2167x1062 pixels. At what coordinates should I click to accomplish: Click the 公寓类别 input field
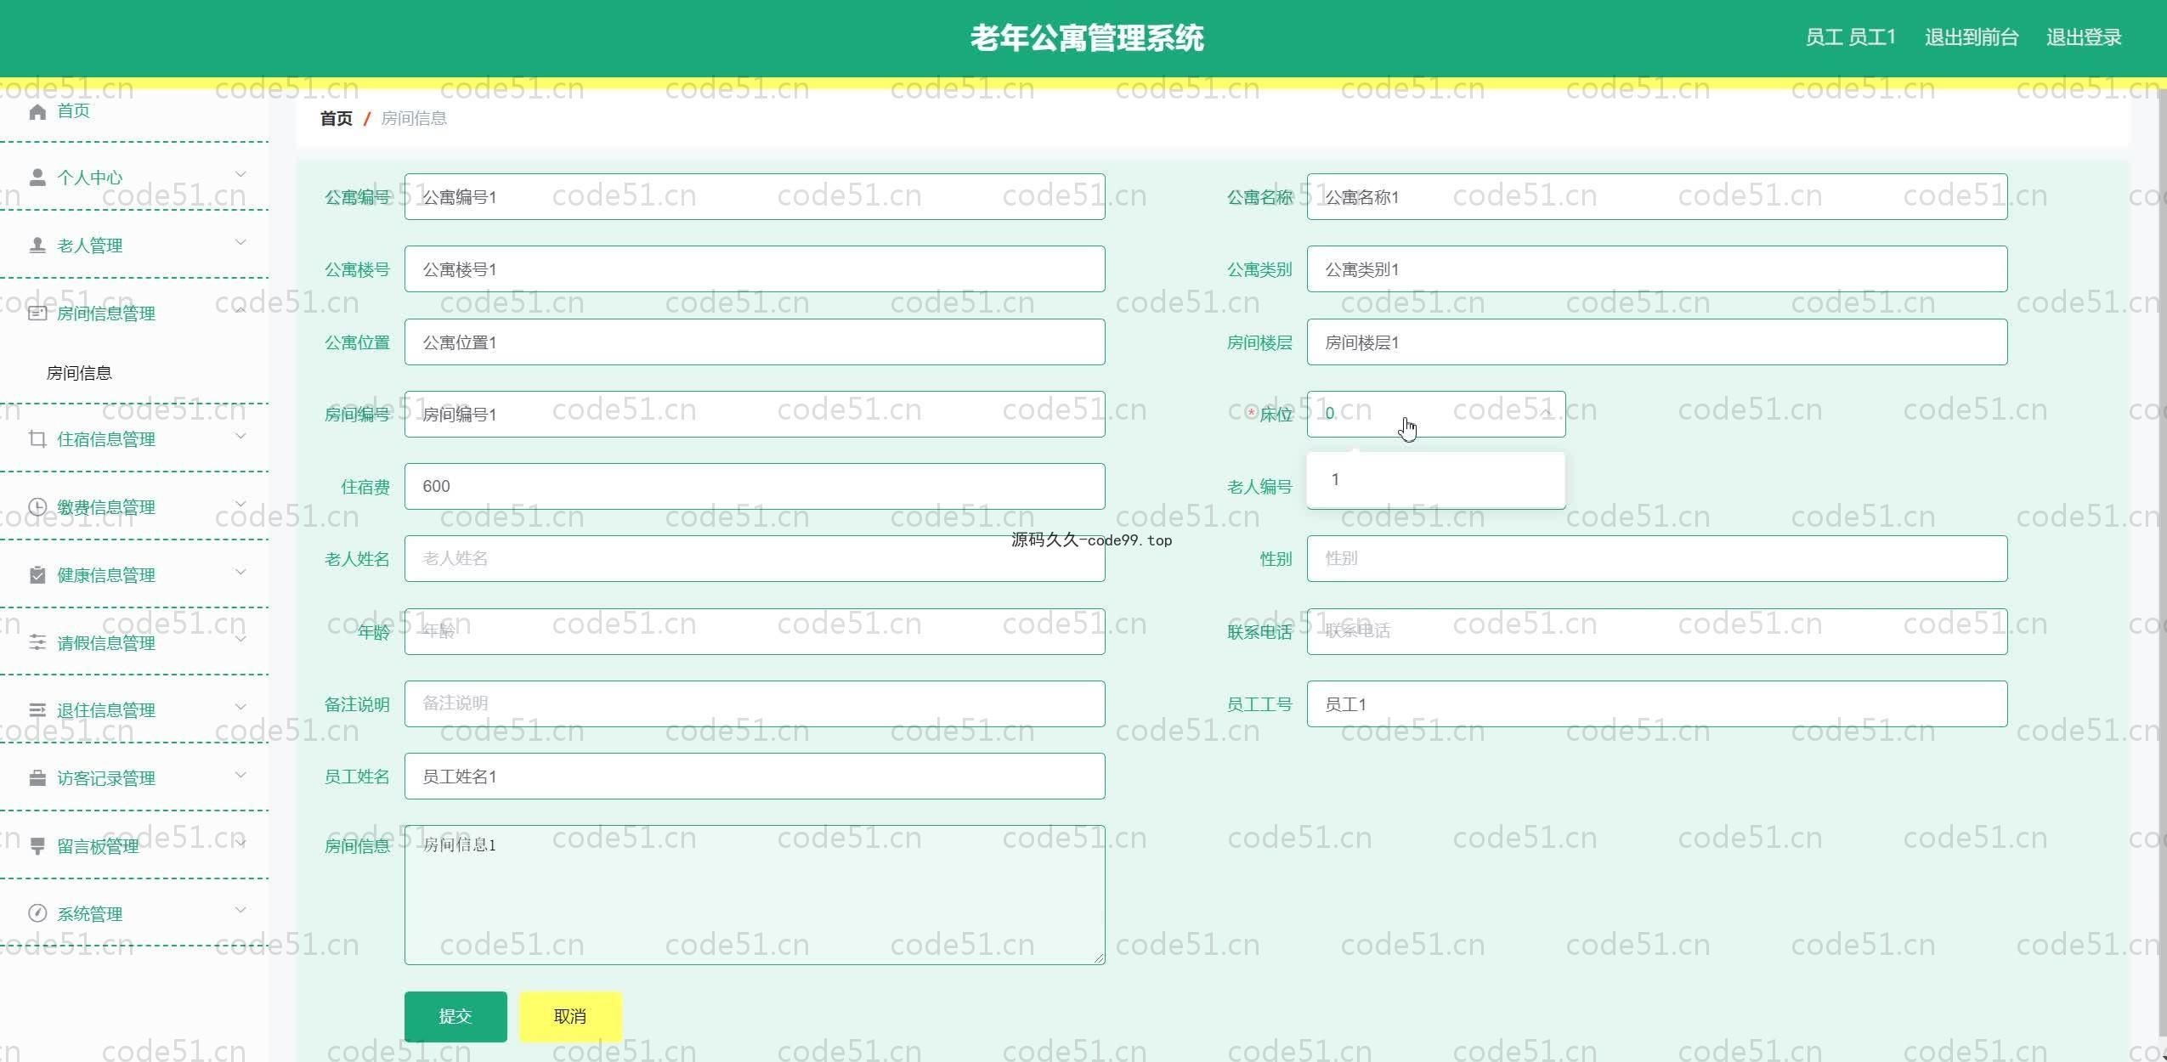(x=1657, y=269)
